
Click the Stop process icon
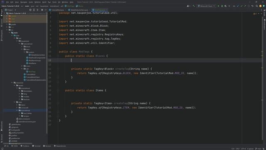click(229, 6)
